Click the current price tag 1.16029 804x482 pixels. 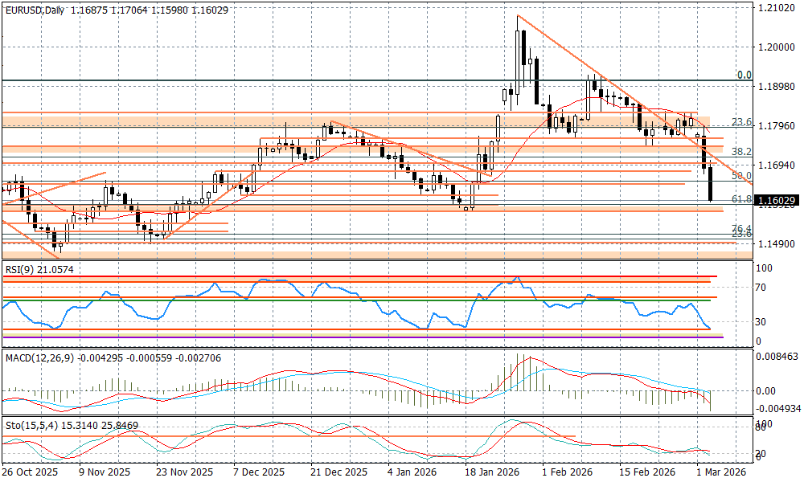pyautogui.click(x=777, y=200)
